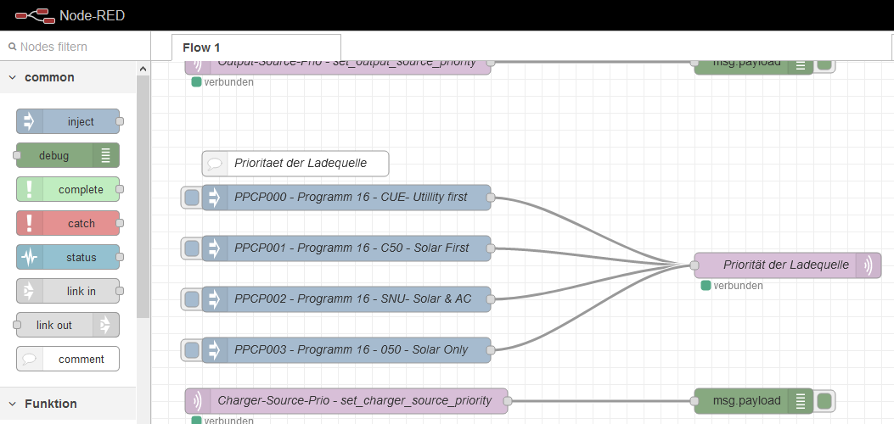Click the palette scrollbar up arrow

coord(143,69)
